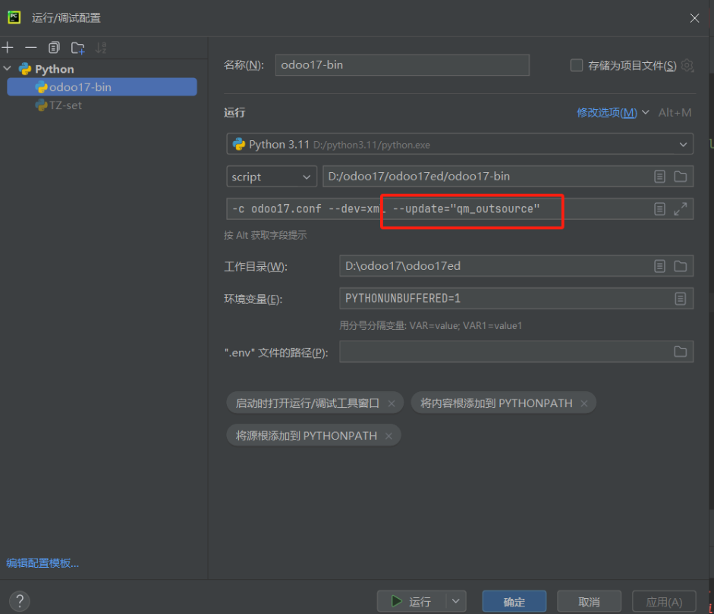Remove the 将源根添加到 PYTHONPATH option chip
714x614 pixels.
point(388,436)
